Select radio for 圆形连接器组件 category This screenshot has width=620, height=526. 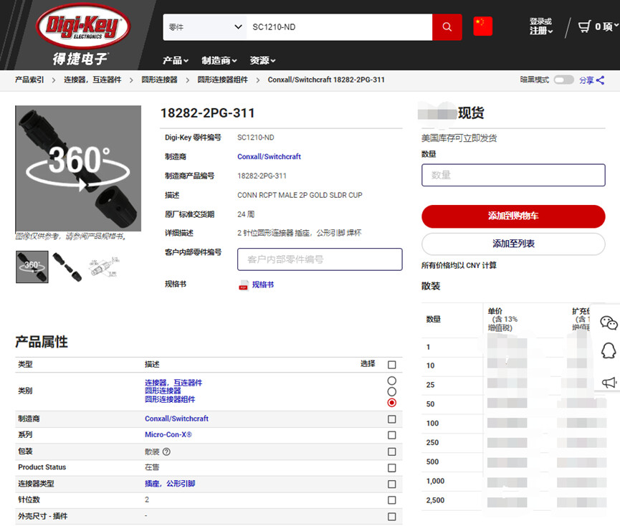click(x=392, y=403)
